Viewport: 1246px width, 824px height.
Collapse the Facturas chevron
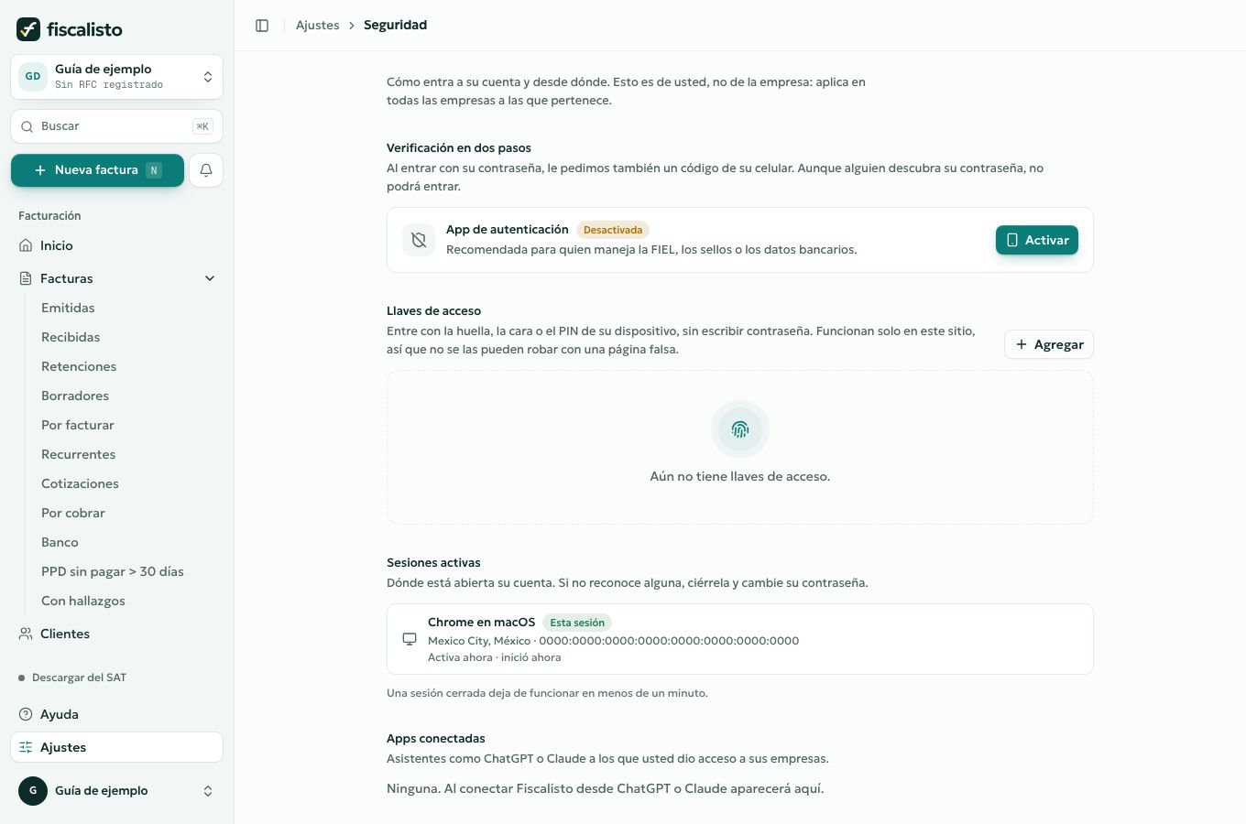(210, 278)
